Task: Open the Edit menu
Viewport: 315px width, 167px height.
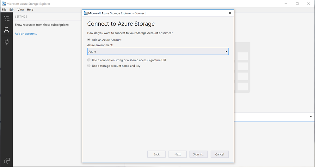Action: 12,10
